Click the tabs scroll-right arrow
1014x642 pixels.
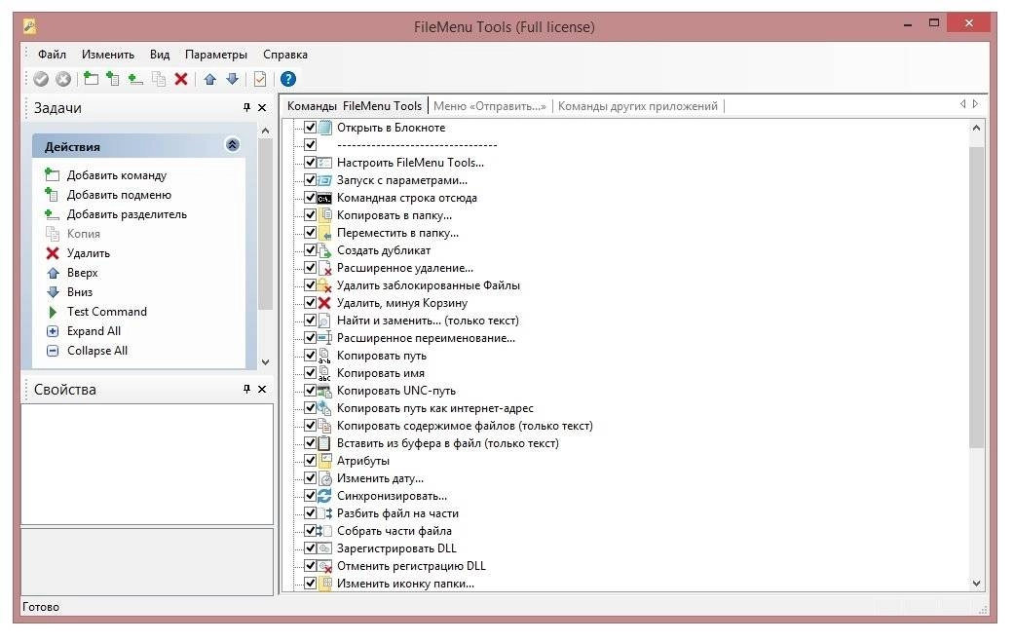click(x=976, y=104)
